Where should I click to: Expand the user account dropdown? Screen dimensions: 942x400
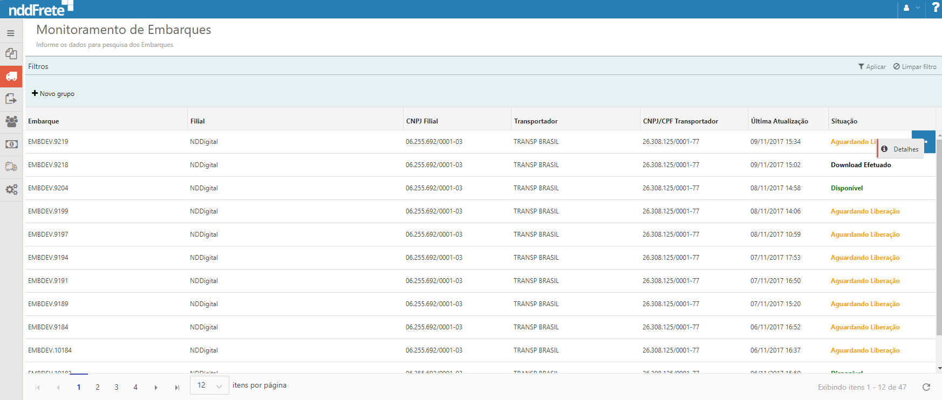coord(911,8)
